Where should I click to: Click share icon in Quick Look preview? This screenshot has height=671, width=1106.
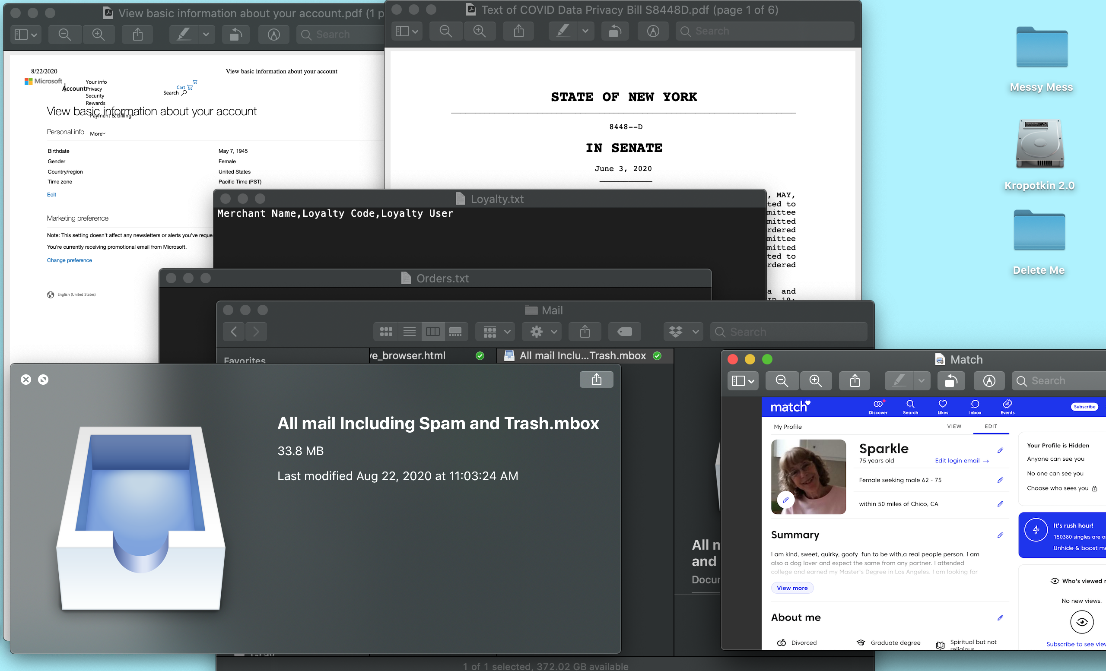coord(596,380)
